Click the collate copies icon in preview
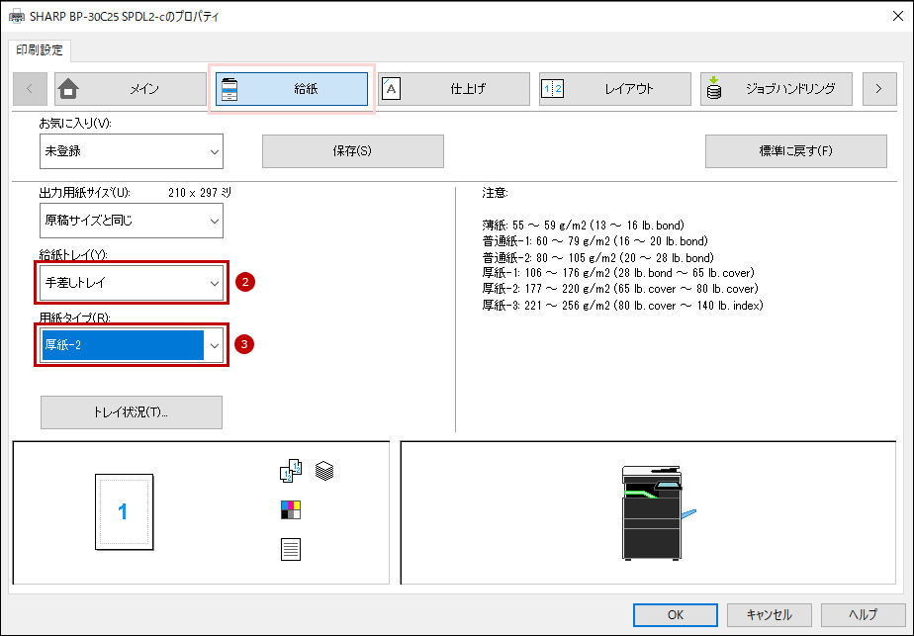 coord(290,471)
